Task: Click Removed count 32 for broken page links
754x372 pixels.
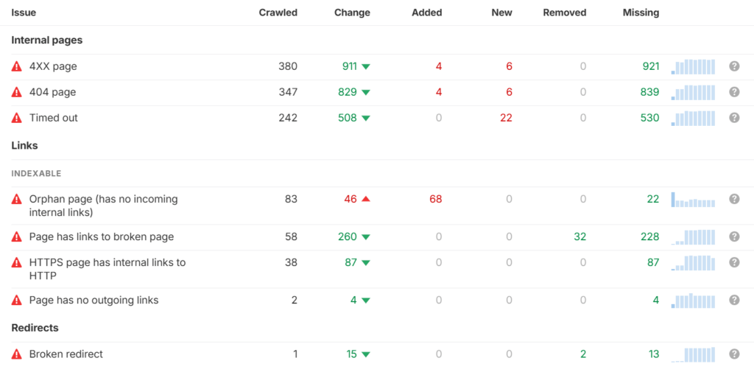Action: click(579, 236)
